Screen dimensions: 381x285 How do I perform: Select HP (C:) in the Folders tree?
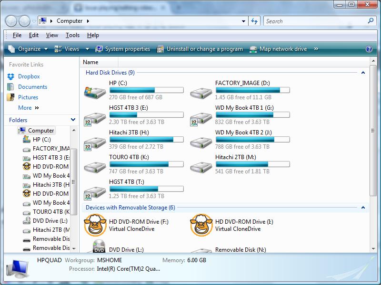[x=37, y=140]
